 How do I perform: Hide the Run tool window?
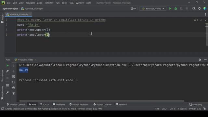(x=205, y=60)
